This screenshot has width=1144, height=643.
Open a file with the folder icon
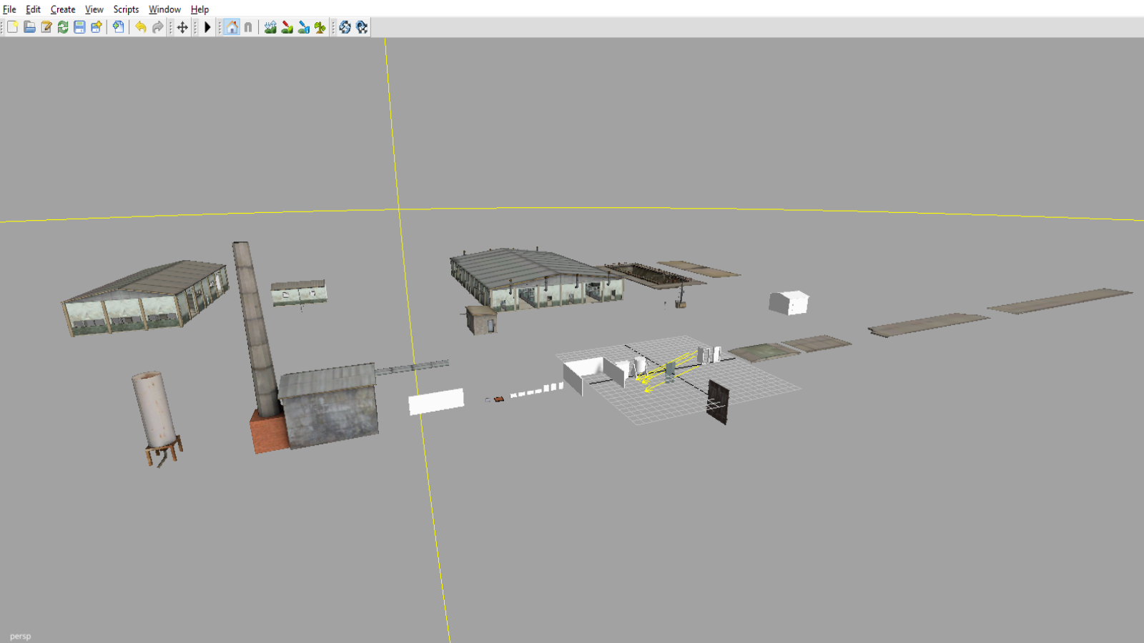click(x=29, y=27)
